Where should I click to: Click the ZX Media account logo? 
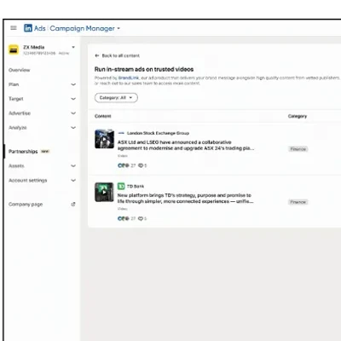14,49
